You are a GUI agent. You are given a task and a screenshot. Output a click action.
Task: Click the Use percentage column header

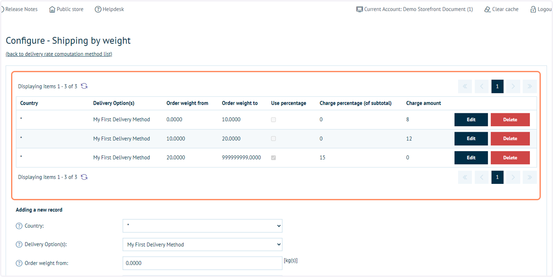click(x=289, y=103)
